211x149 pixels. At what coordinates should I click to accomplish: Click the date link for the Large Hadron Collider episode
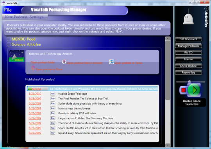click(35, 118)
